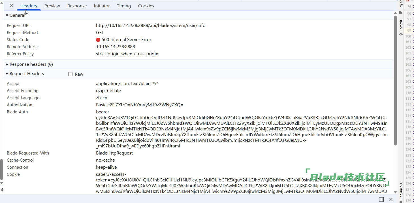This screenshot has width=414, height=203.
Task: Open the Cookies tab
Action: click(x=146, y=6)
